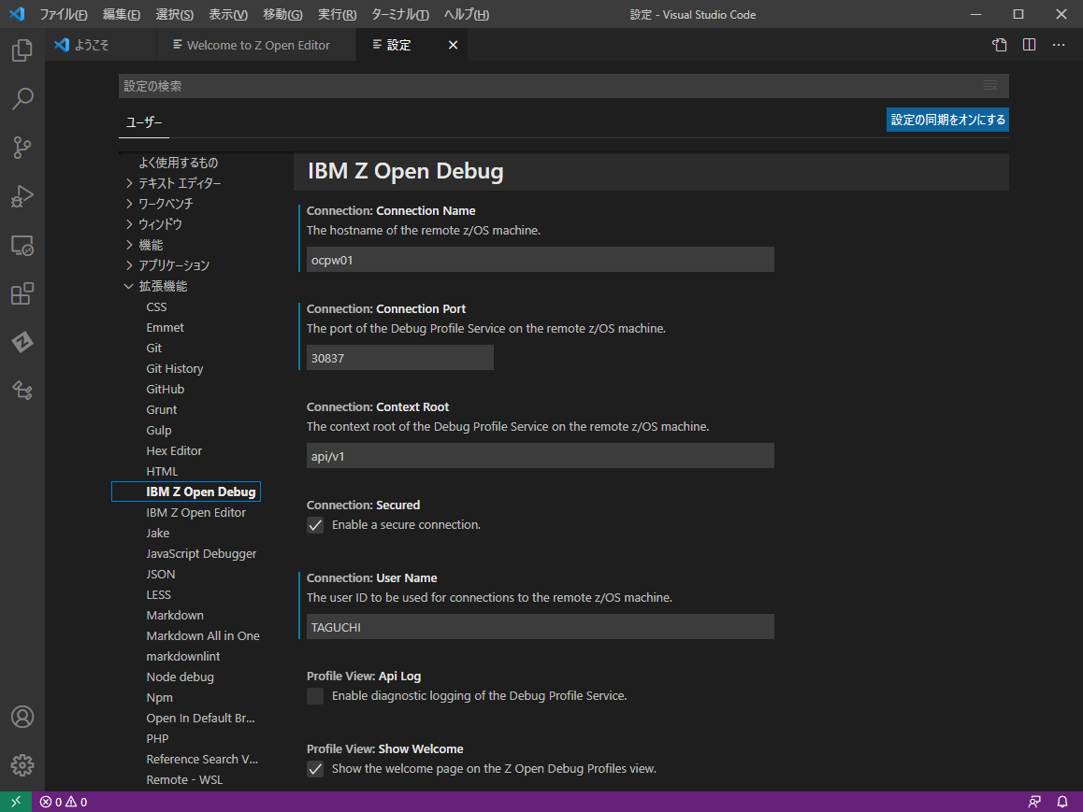Expand the テキスト エディター category
The height and width of the screenshot is (812, 1083).
pyautogui.click(x=129, y=183)
